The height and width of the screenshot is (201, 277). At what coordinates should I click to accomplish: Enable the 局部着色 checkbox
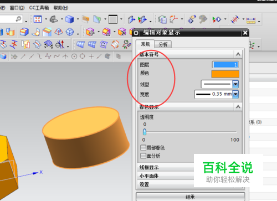click(x=143, y=148)
